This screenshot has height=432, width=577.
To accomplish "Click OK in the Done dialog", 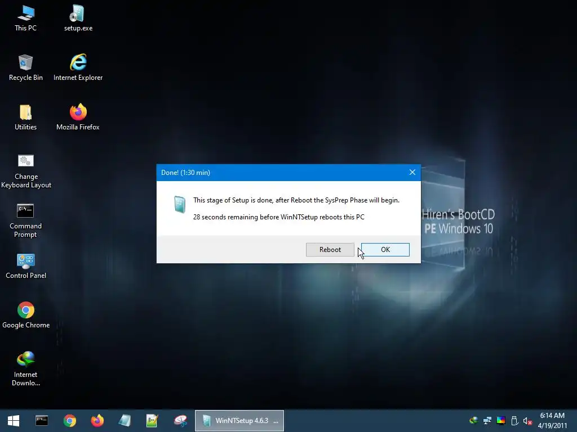I will 385,250.
